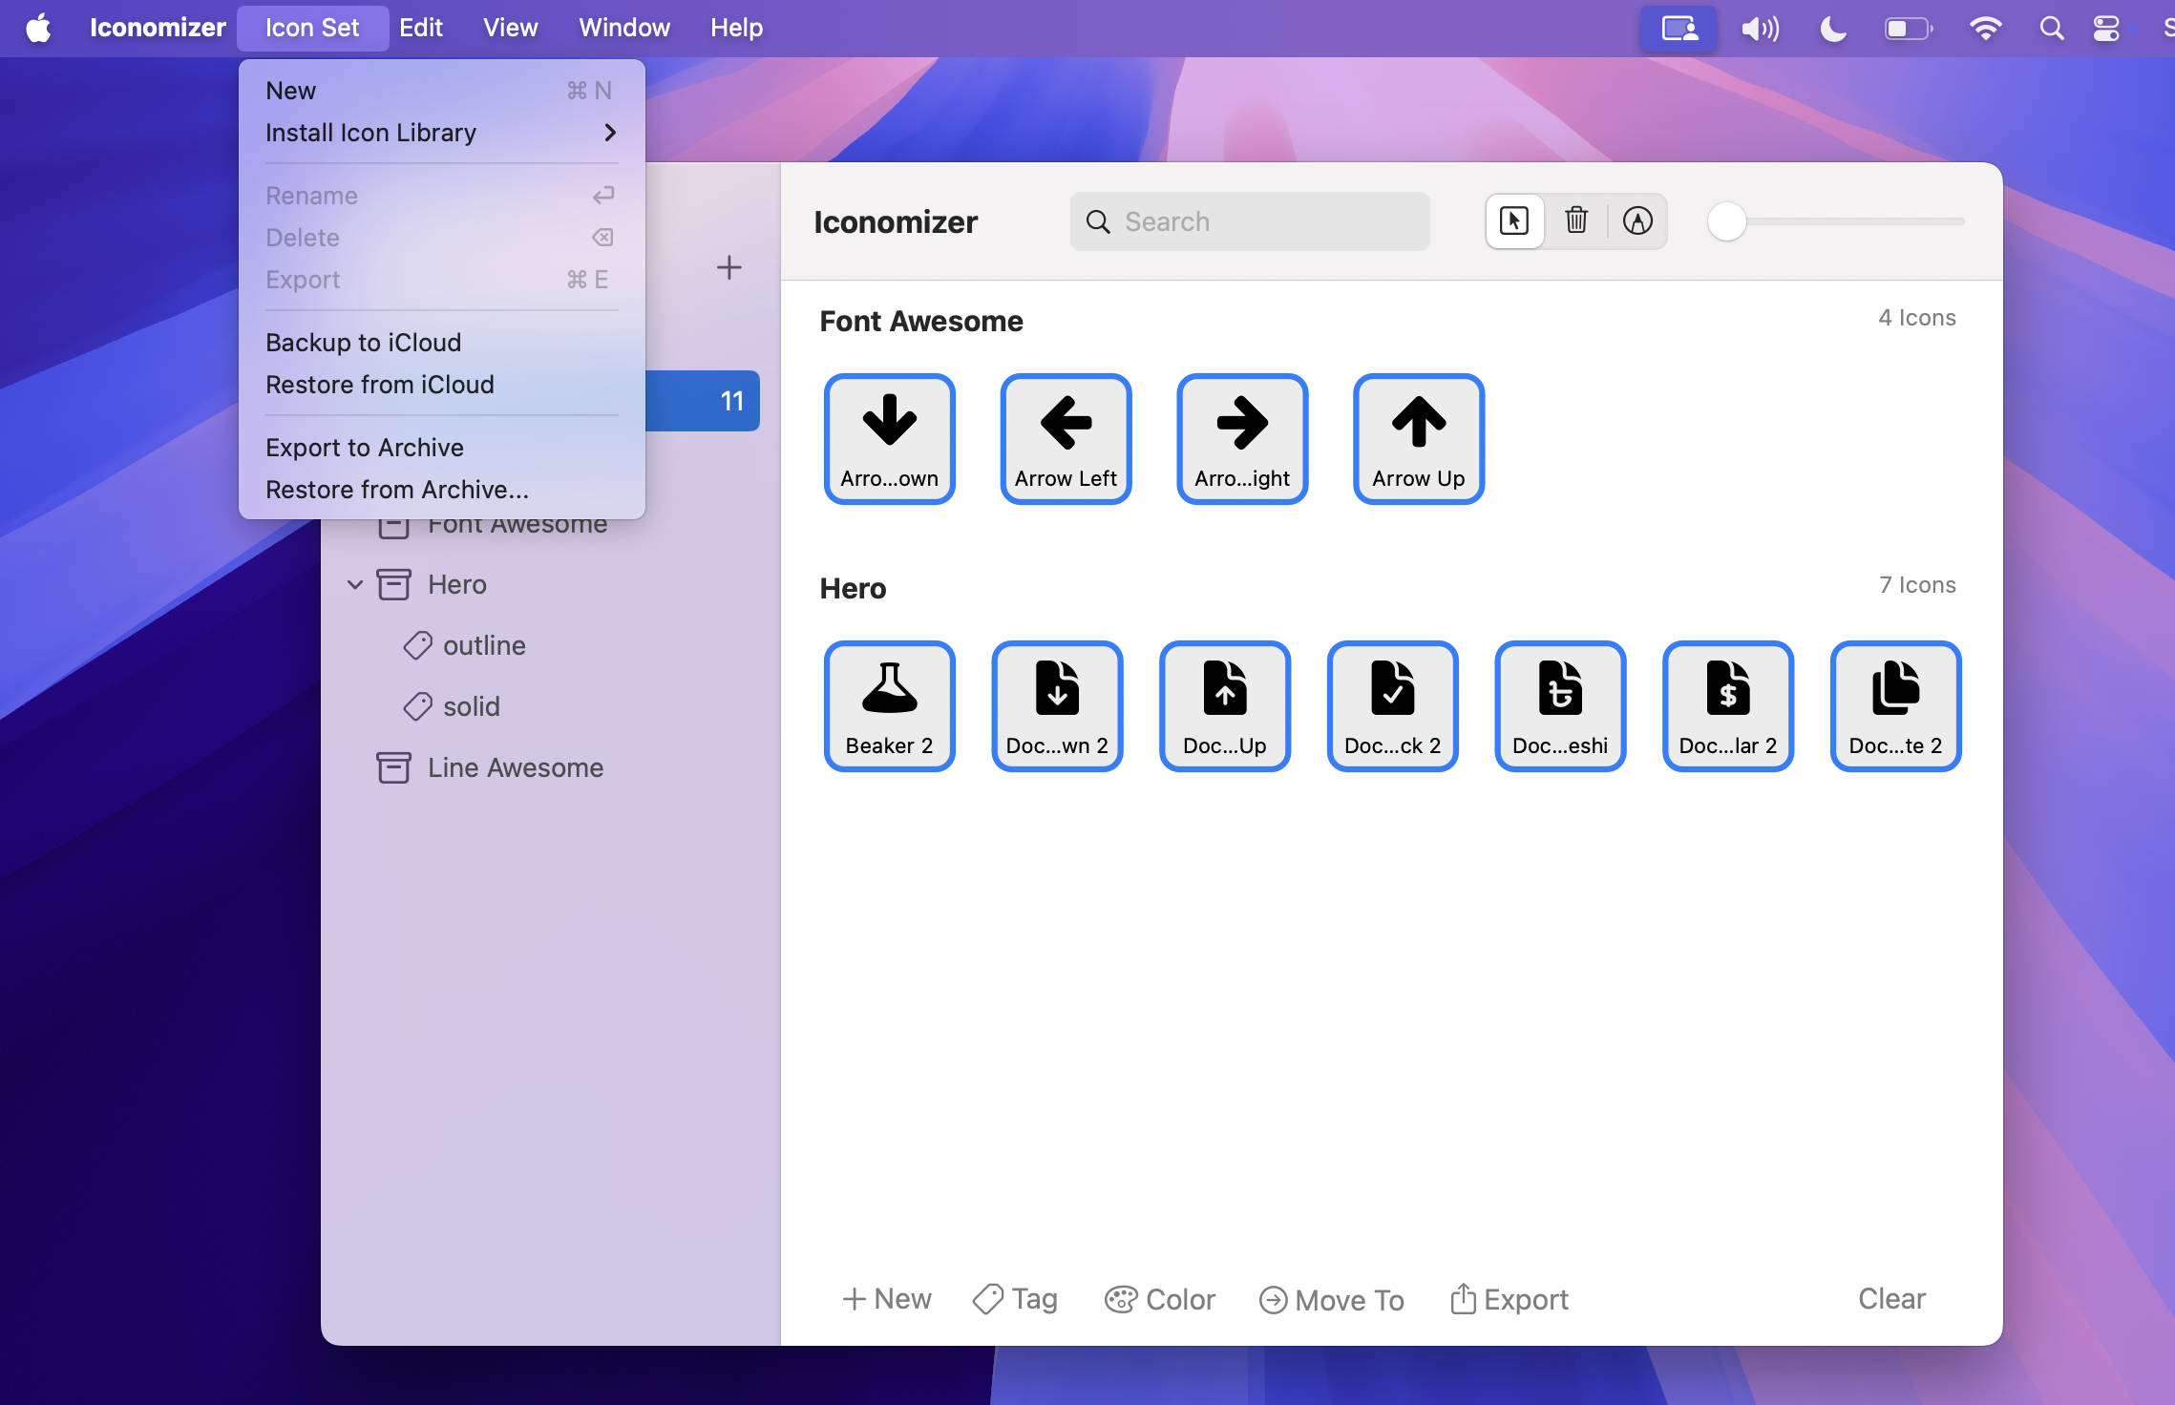
Task: Open the Wi-Fi status icon in the menu bar
Action: [1987, 28]
